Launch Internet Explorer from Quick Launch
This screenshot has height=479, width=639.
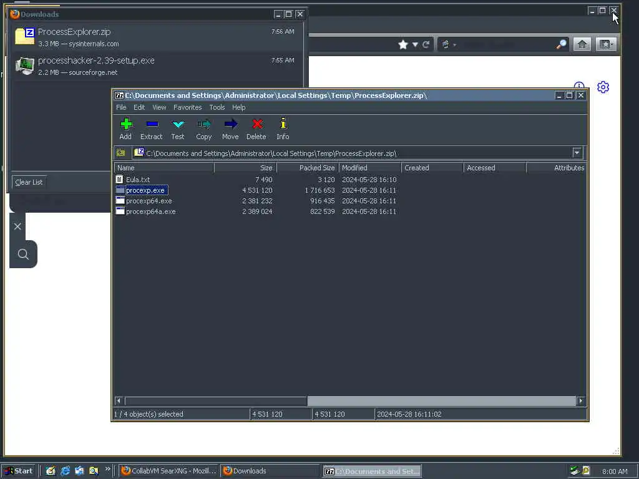(x=65, y=471)
